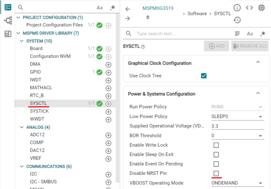
Task: Click the Software breadcrumb item
Action: pyautogui.click(x=197, y=14)
